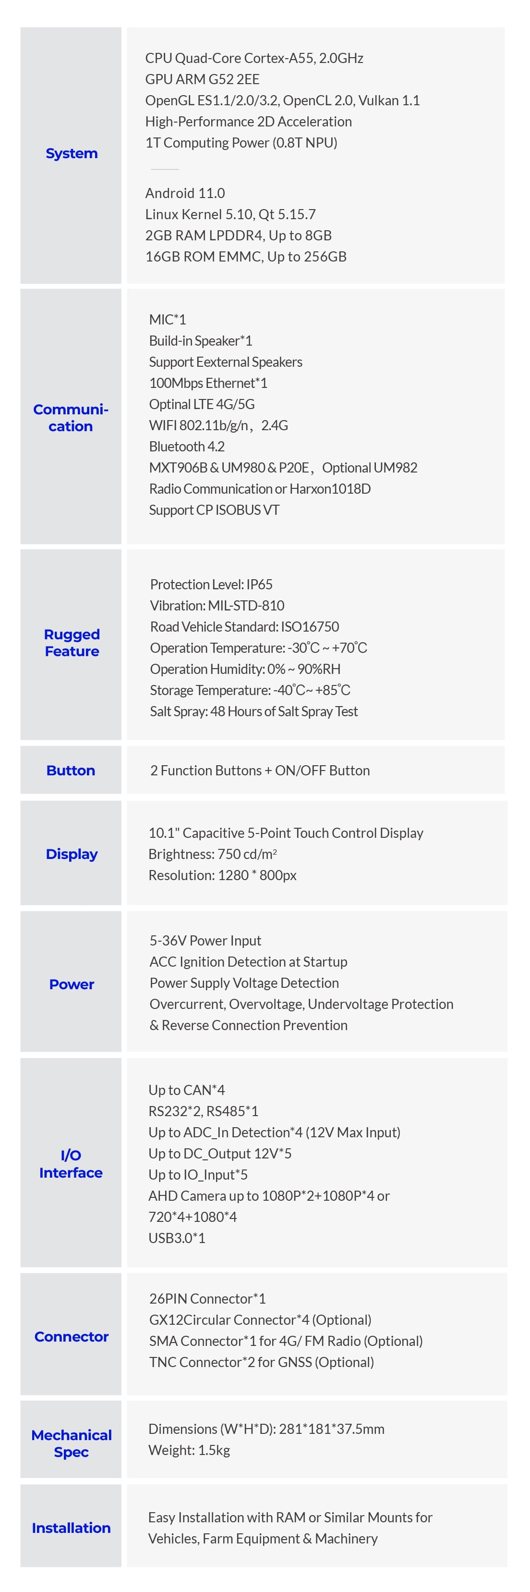Select the Protection Level IP65 line
The height and width of the screenshot is (1592, 530).
point(211,584)
